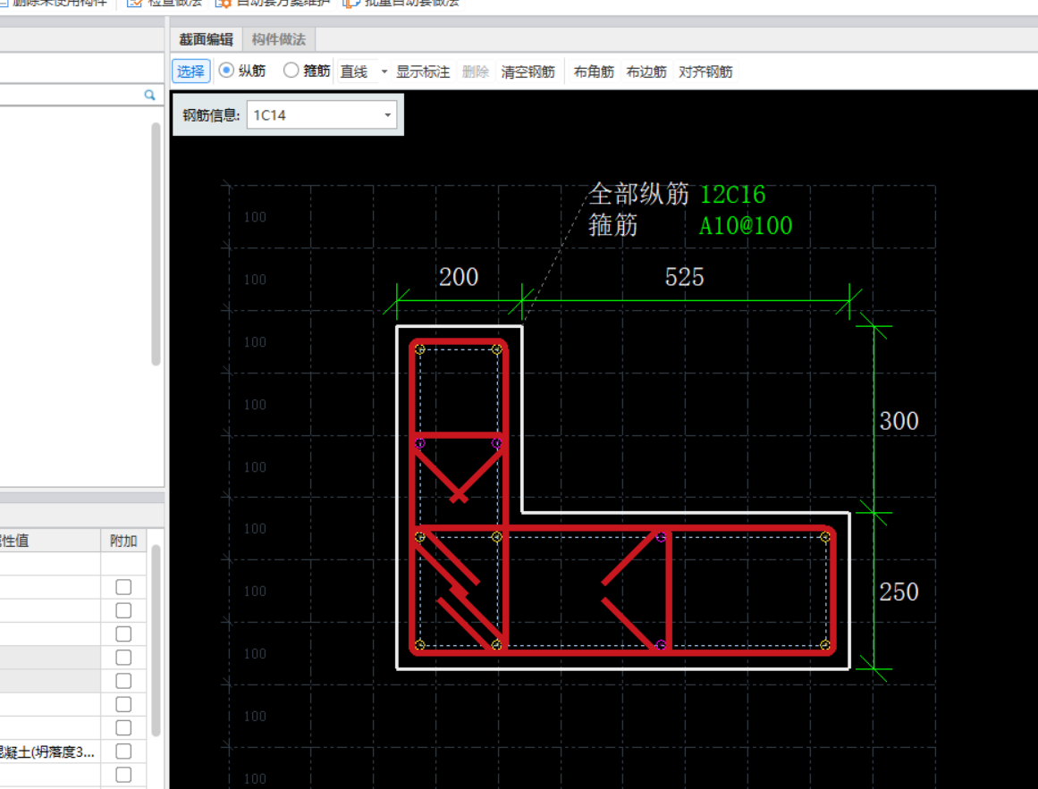Select the 纵筋 radio button
This screenshot has height=789, width=1038.
click(x=226, y=70)
